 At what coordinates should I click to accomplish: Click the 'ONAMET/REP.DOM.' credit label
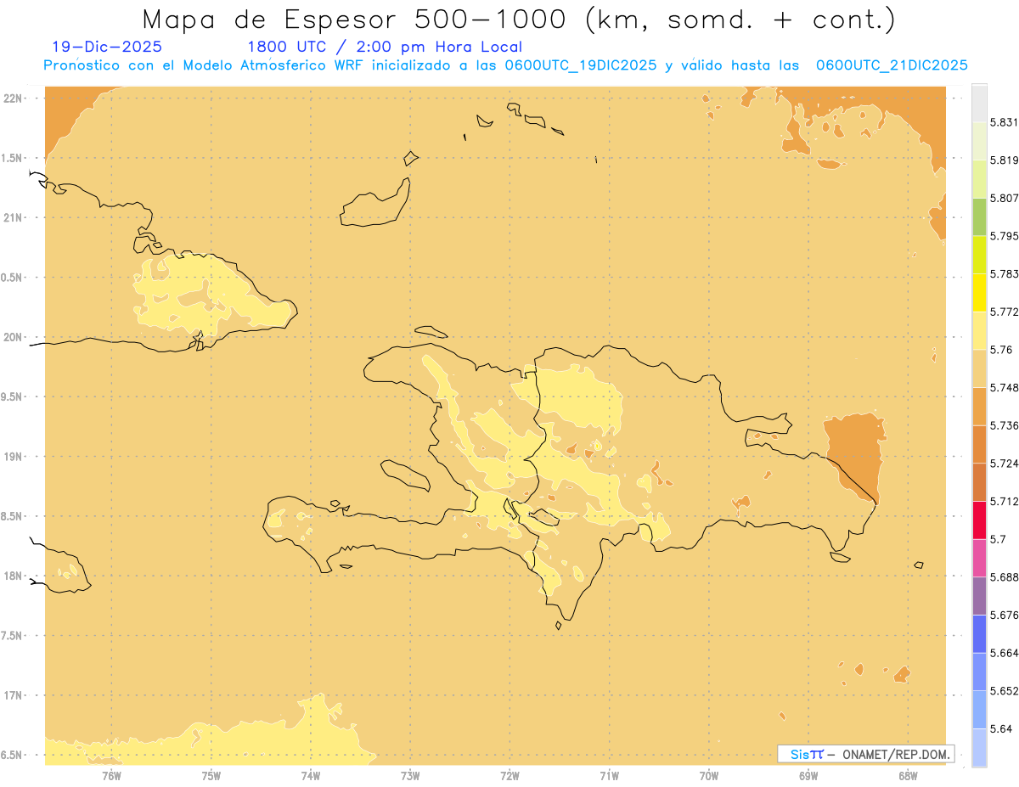pos(896,754)
